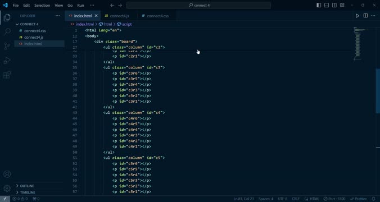Close the index.html tab
Viewport: 380px width, 202px height.
[x=96, y=16]
